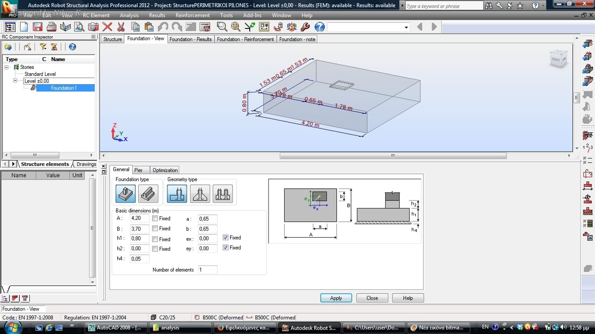The image size is (595, 334).
Task: Enable Fixed checkbox for dimension A
Action: (155, 218)
